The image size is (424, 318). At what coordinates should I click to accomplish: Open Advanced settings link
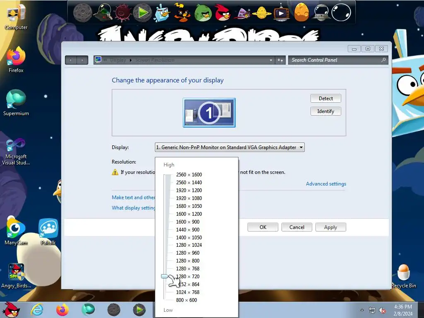pyautogui.click(x=326, y=184)
